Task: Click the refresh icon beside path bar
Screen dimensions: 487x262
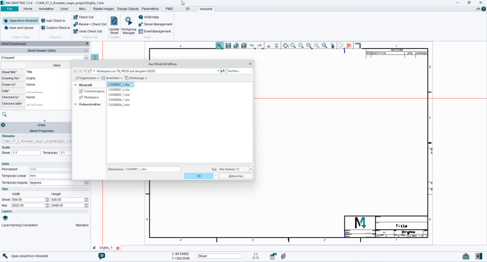Action: point(223,71)
